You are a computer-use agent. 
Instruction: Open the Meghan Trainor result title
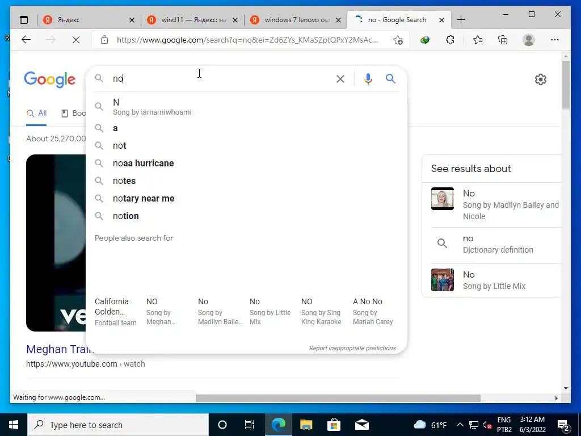(x=60, y=349)
